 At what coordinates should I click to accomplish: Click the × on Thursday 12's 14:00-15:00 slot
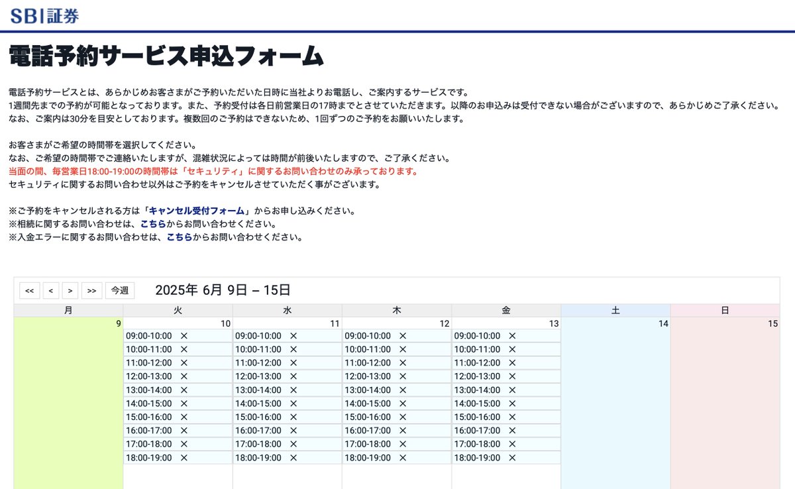403,404
